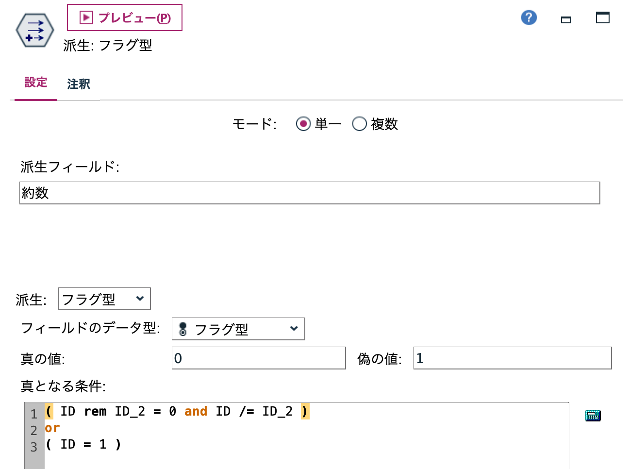The image size is (629, 469).
Task: Maximize the derive node dialog
Action: pyautogui.click(x=602, y=17)
